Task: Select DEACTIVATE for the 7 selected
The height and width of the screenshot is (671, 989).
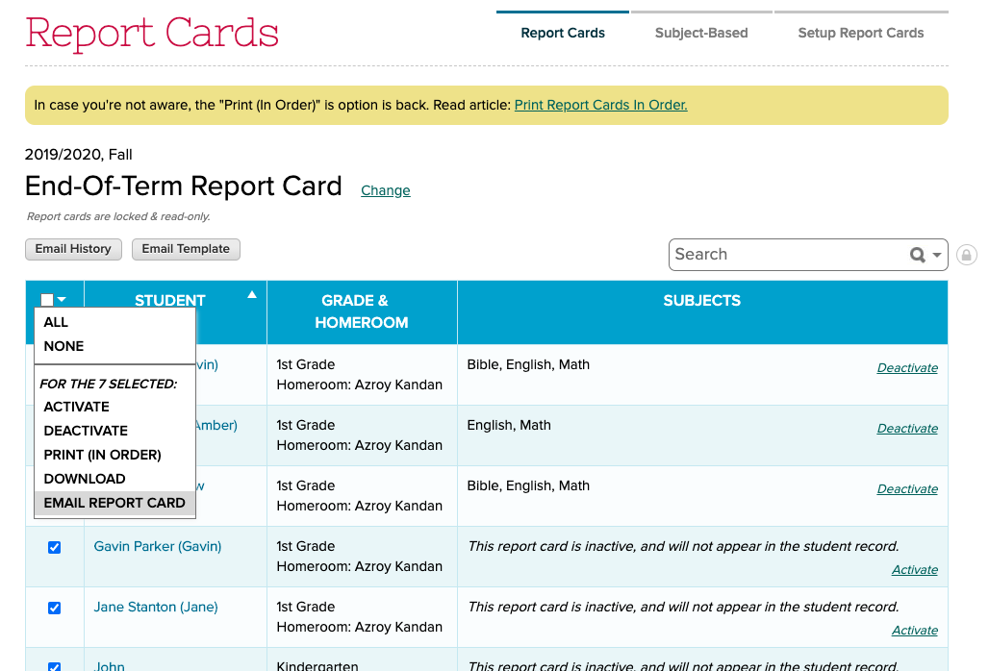Action: (x=114, y=431)
